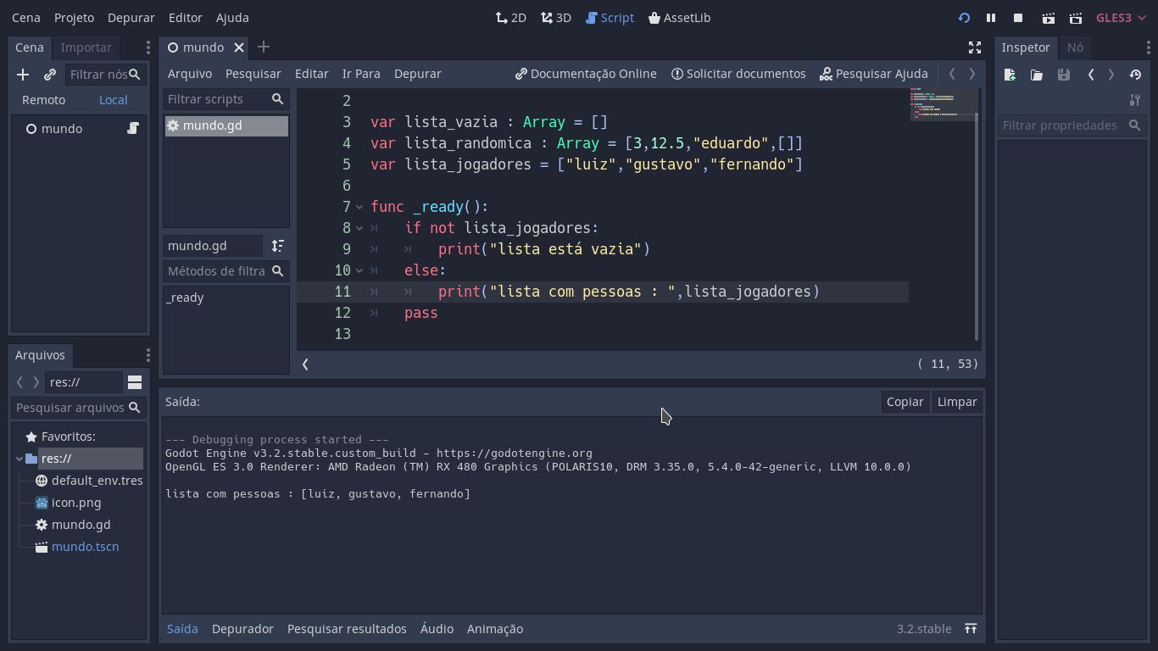
Task: Open the AssetLib workspace
Action: [679, 18]
